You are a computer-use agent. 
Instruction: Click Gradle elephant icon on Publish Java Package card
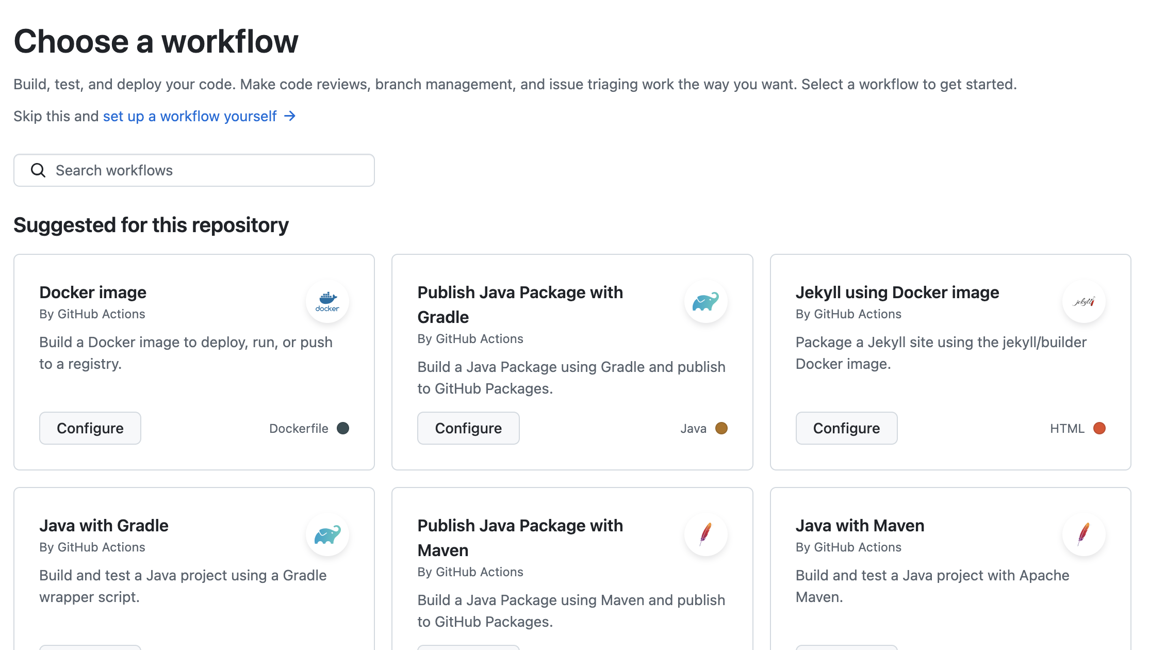pyautogui.click(x=705, y=301)
